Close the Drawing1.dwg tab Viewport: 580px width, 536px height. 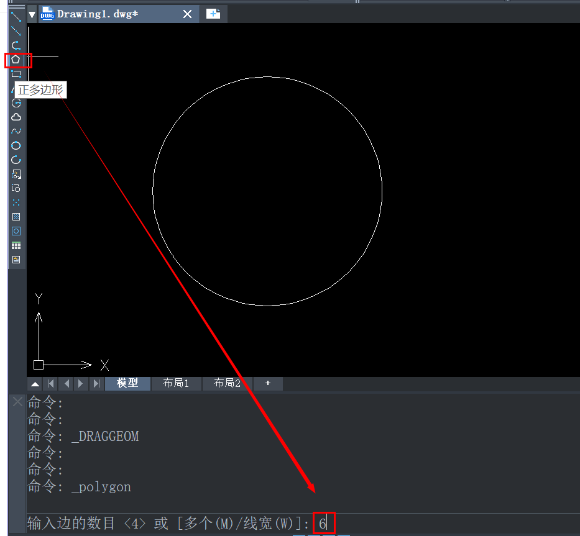187,14
